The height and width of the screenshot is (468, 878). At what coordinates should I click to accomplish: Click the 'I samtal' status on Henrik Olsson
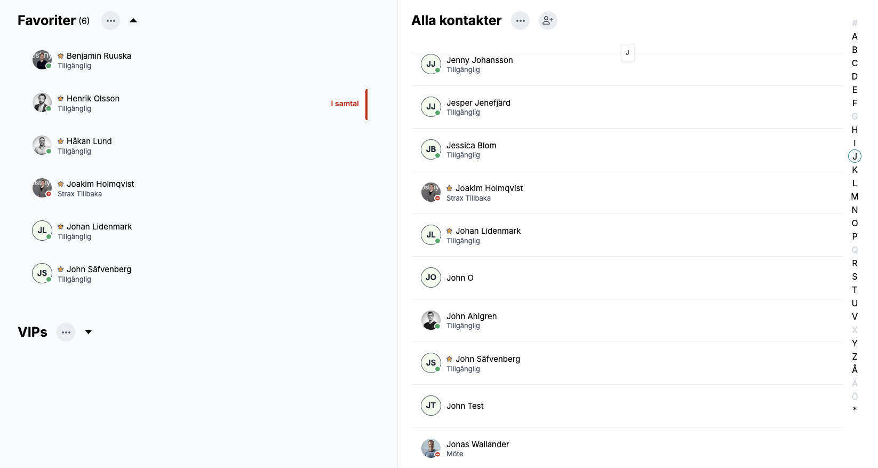pyautogui.click(x=345, y=104)
